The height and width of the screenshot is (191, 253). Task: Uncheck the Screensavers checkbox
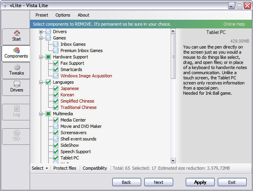click(56, 133)
